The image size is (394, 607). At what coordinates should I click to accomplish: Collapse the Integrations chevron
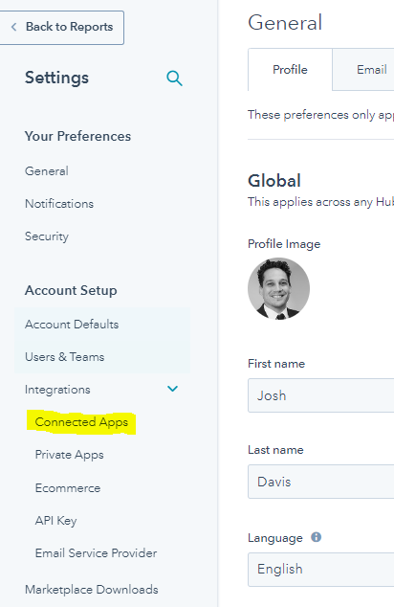click(x=172, y=389)
